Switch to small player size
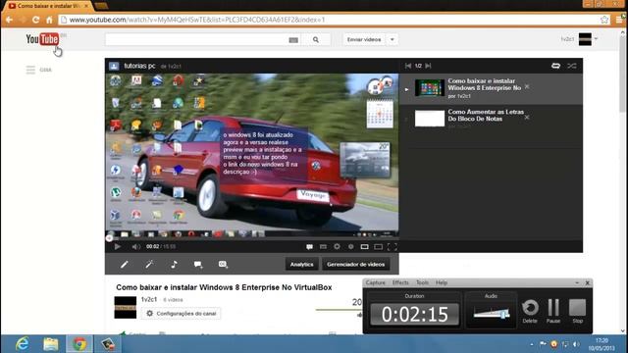 [364, 247]
